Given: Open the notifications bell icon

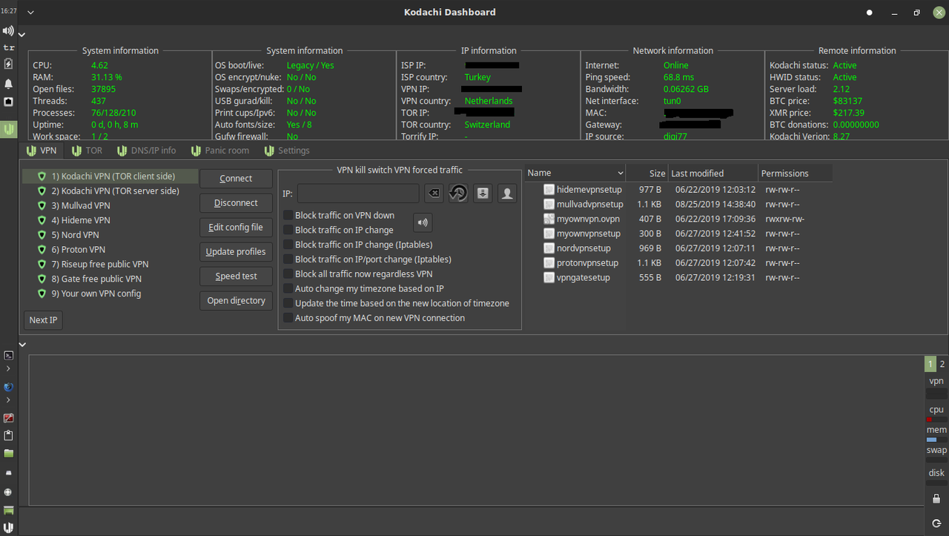Looking at the screenshot, I should click(8, 84).
